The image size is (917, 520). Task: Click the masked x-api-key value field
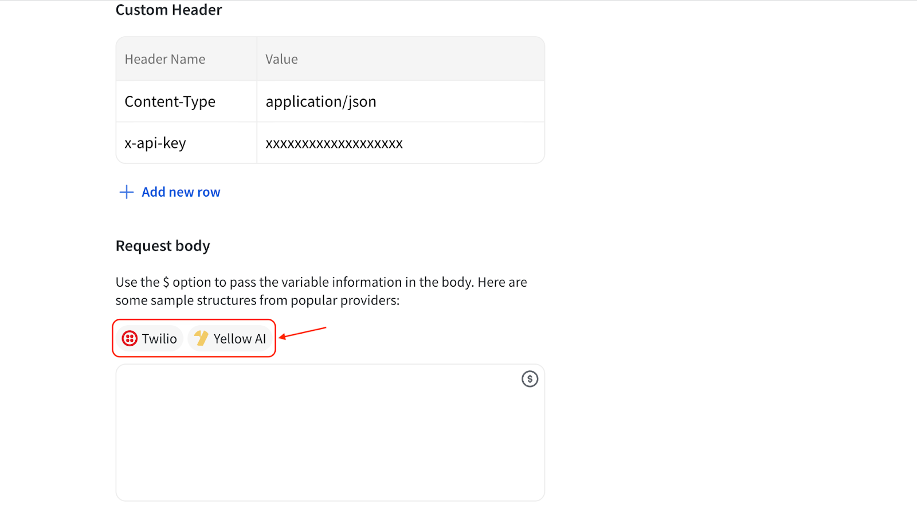tap(334, 143)
